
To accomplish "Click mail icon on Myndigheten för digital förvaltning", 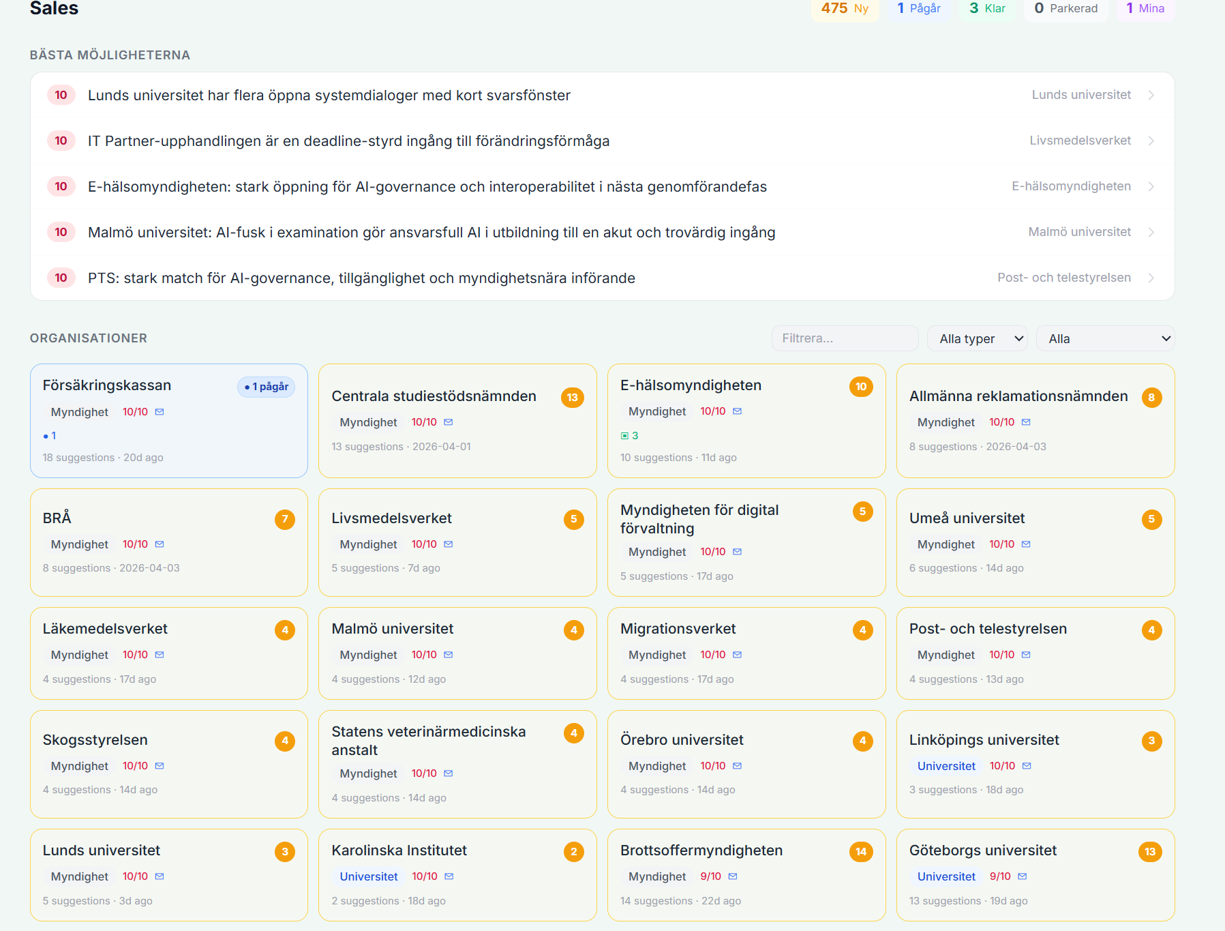I will pos(738,552).
